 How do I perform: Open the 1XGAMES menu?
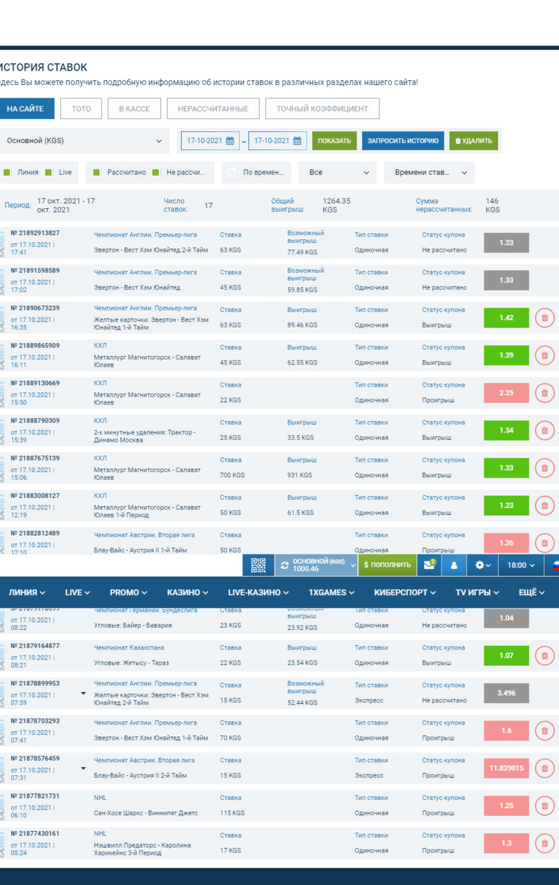pyautogui.click(x=332, y=593)
